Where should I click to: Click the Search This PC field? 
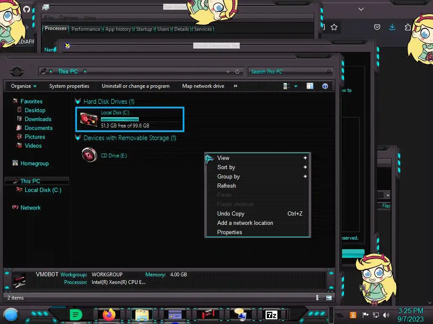(290, 72)
